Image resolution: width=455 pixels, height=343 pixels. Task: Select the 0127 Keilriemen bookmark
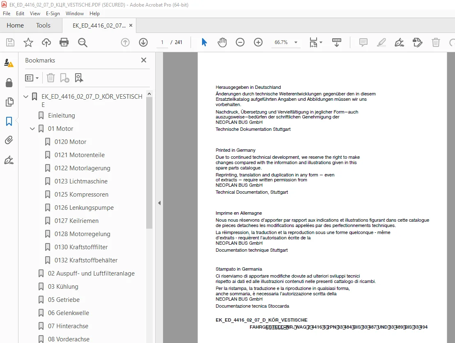click(77, 220)
